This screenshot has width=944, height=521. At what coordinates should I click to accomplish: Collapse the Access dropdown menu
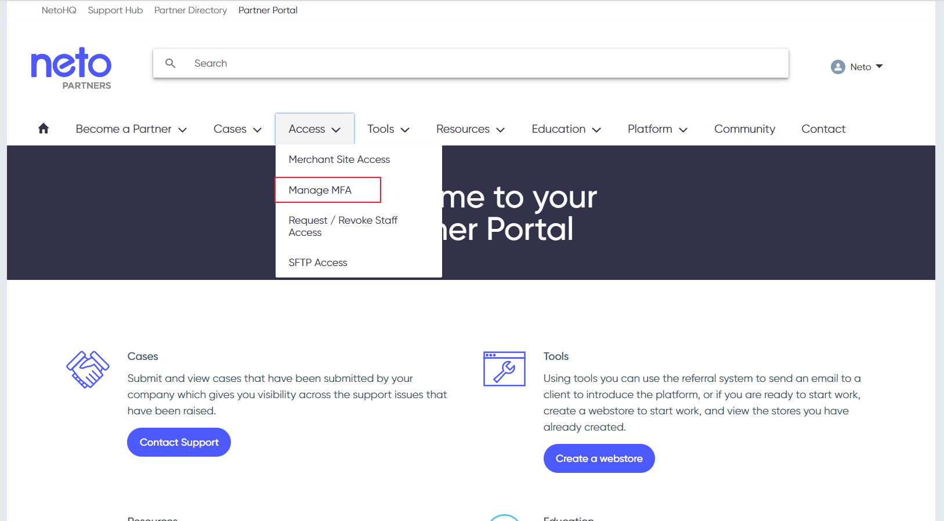pyautogui.click(x=314, y=129)
